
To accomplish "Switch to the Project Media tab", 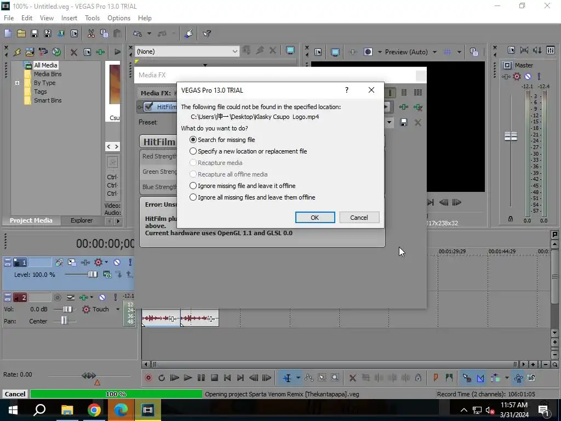I will [31, 220].
